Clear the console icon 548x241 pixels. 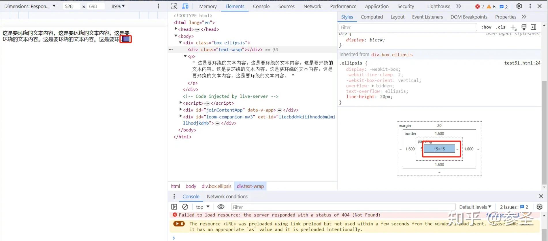(185, 207)
